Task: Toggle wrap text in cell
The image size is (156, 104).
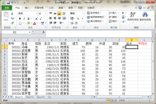Action: click(64, 13)
